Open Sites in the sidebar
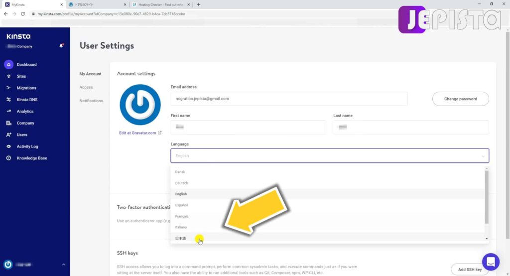Image resolution: width=510 pixels, height=276 pixels. (x=21, y=76)
